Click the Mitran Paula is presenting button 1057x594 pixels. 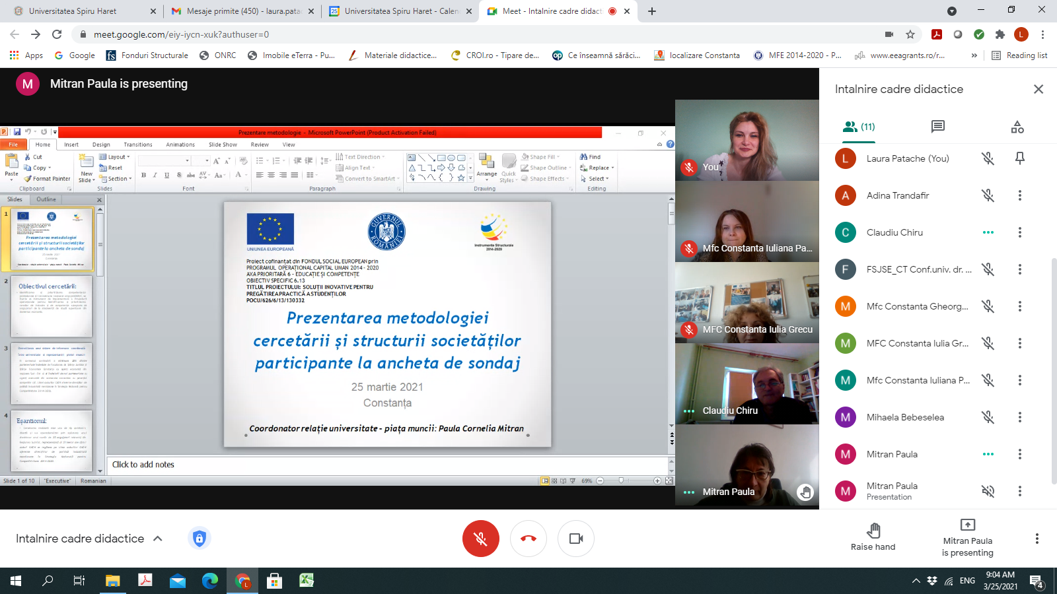[967, 538]
